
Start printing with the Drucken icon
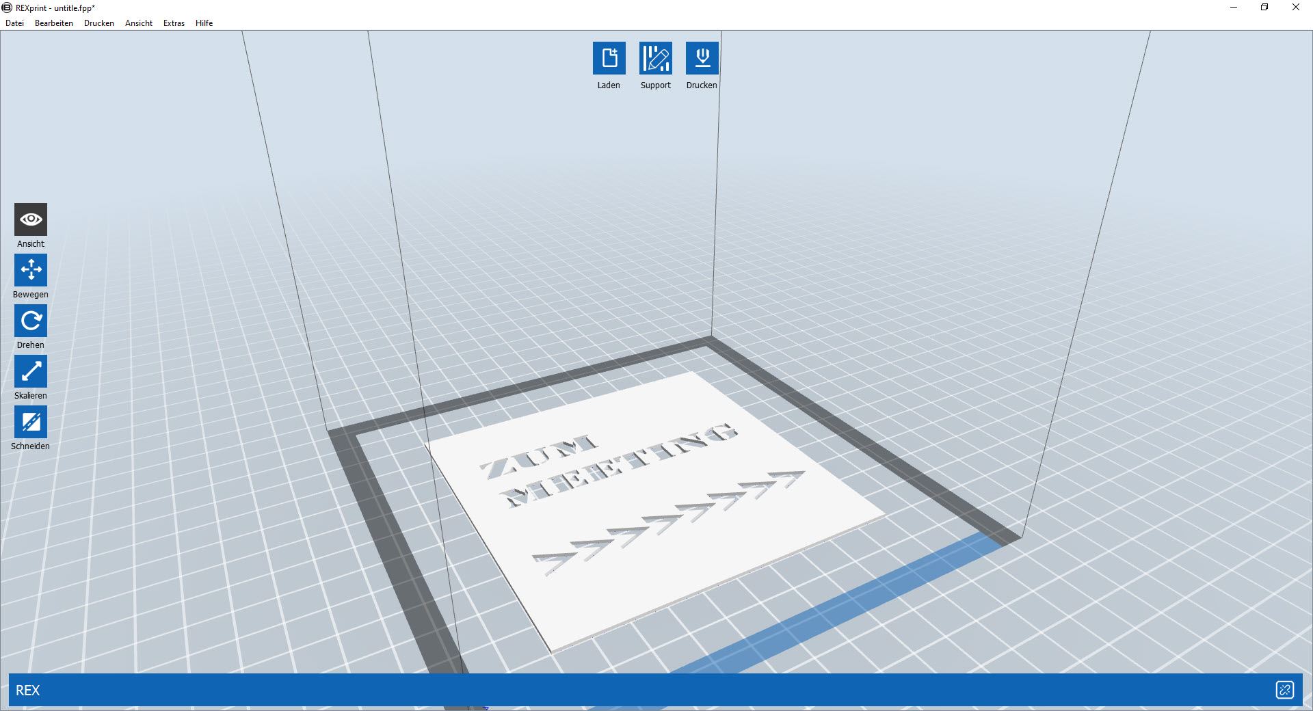(x=702, y=58)
